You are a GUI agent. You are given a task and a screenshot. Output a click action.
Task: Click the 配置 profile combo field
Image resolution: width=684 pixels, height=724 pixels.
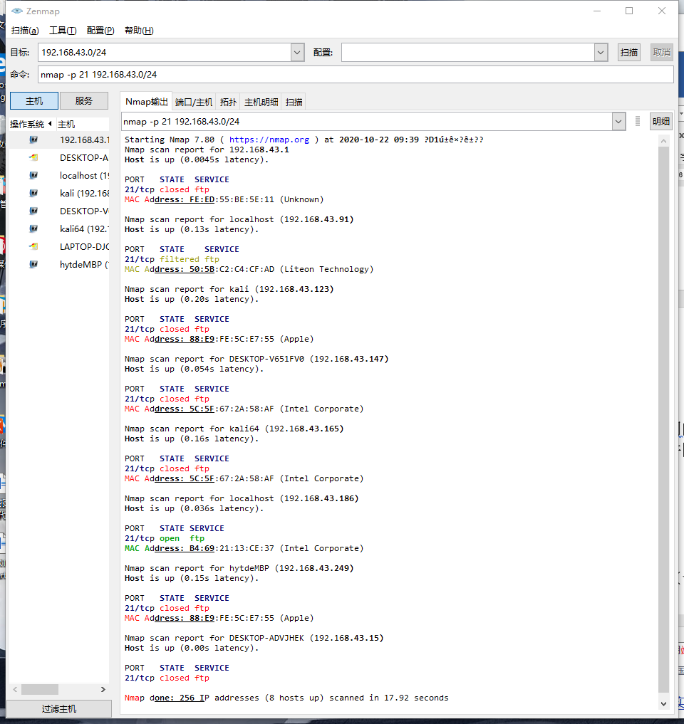point(467,53)
